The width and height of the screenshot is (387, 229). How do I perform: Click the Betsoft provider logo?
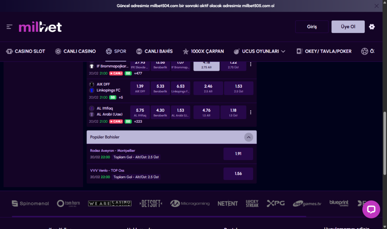151,204
